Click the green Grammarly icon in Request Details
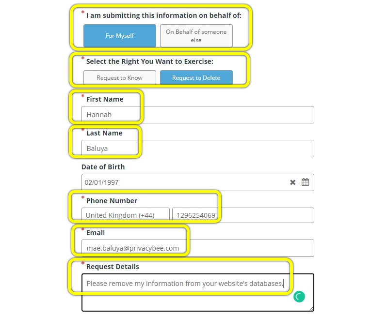The image size is (388, 315). (x=299, y=296)
